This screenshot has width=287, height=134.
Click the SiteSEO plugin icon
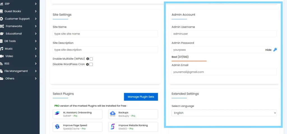pyautogui.click(x=113, y=127)
